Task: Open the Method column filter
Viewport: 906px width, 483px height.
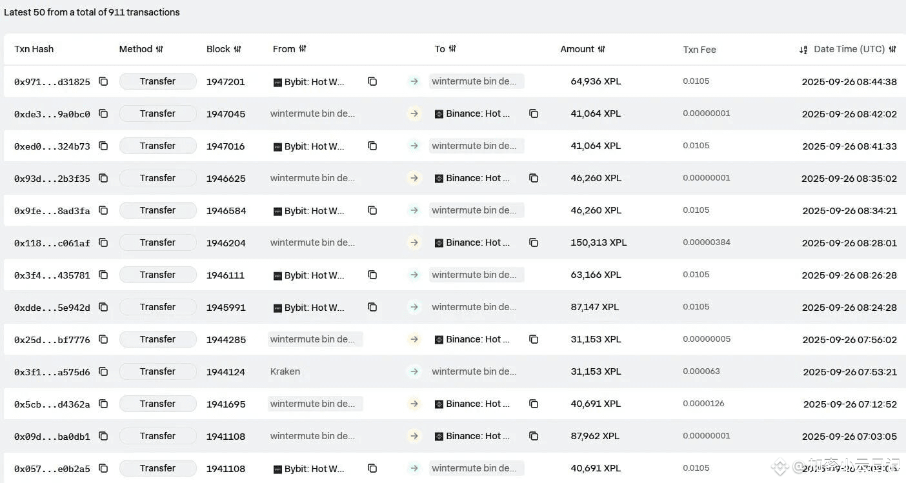Action: (159, 49)
